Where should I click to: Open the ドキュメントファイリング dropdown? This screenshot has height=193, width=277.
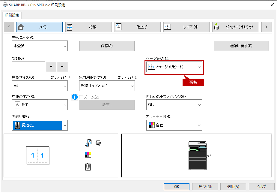click(174, 105)
